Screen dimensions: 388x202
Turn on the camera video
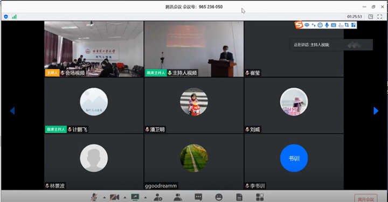(114, 197)
